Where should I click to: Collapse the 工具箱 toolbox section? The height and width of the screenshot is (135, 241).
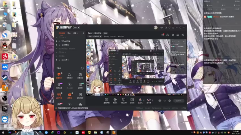point(82,68)
